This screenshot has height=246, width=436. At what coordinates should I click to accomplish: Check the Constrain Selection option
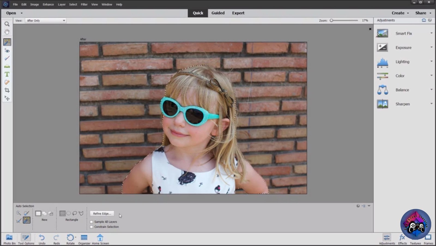[92, 227]
